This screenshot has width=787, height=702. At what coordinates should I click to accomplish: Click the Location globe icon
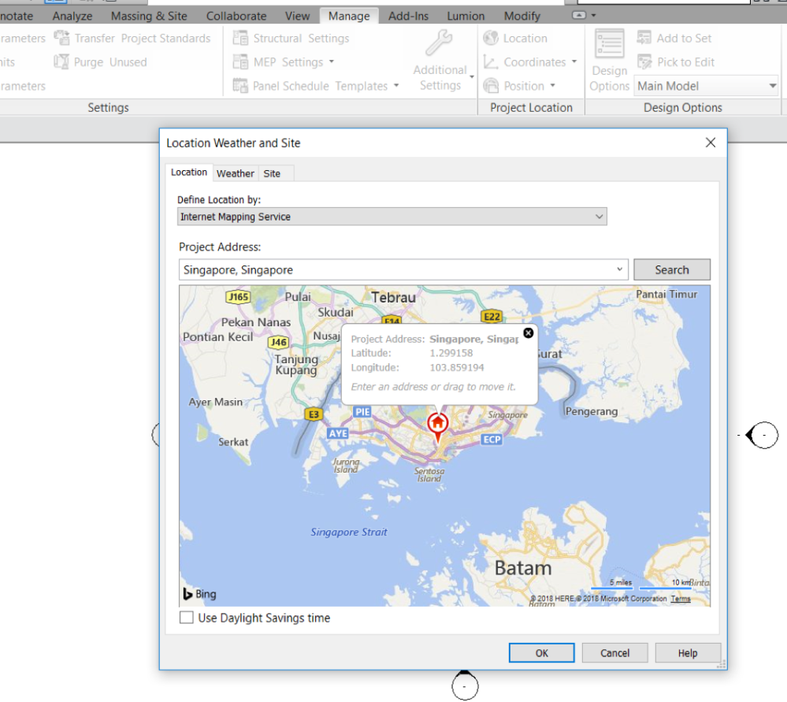tap(492, 38)
